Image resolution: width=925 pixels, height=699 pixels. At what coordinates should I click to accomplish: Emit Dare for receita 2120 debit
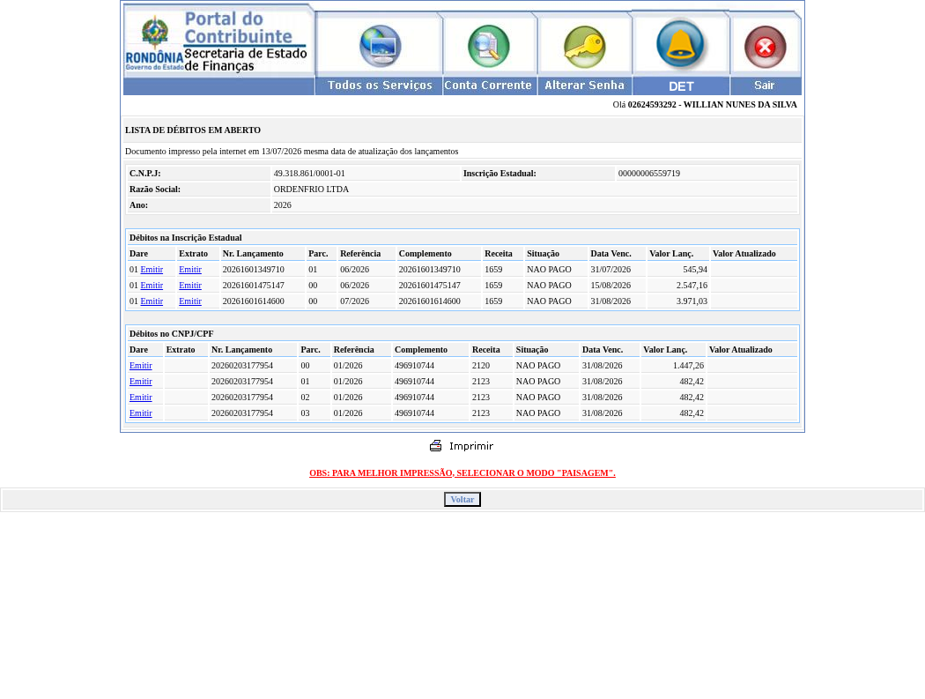pyautogui.click(x=140, y=366)
